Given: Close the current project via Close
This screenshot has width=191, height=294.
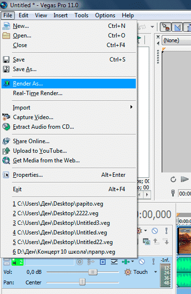Looking at the screenshot, I should tap(69, 45).
